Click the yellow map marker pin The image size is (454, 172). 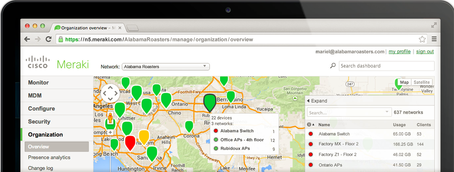tap(144, 136)
